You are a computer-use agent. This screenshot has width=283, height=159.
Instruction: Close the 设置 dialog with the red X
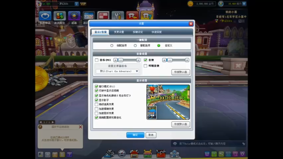[191, 24]
